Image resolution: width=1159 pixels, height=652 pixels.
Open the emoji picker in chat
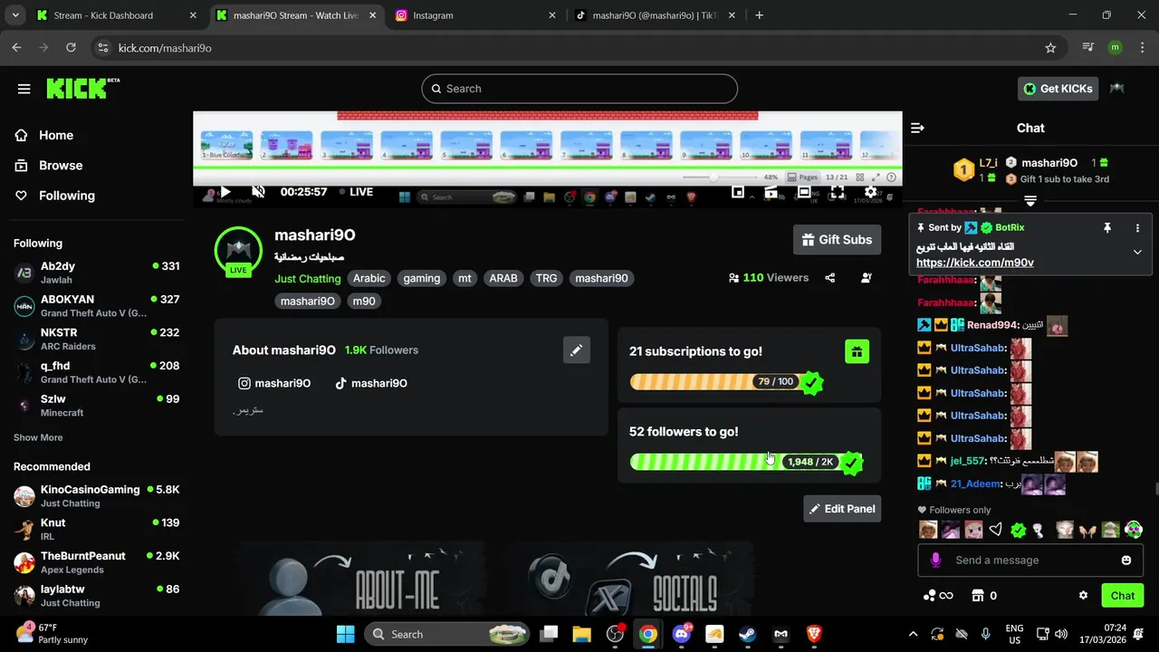[x=1126, y=561]
